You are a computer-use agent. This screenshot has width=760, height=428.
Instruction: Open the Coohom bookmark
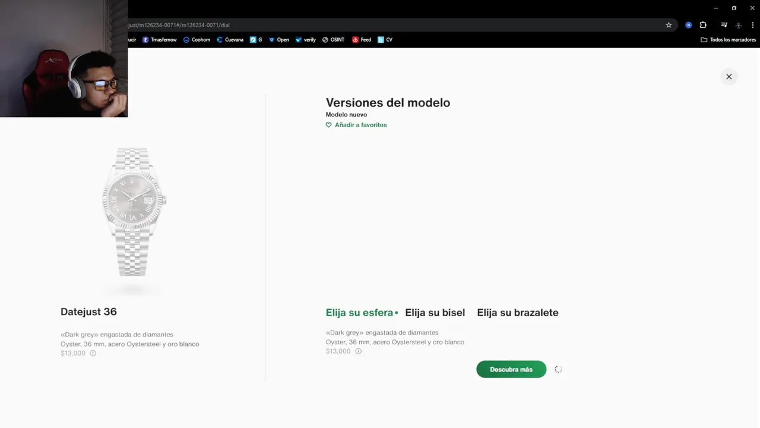coord(197,40)
